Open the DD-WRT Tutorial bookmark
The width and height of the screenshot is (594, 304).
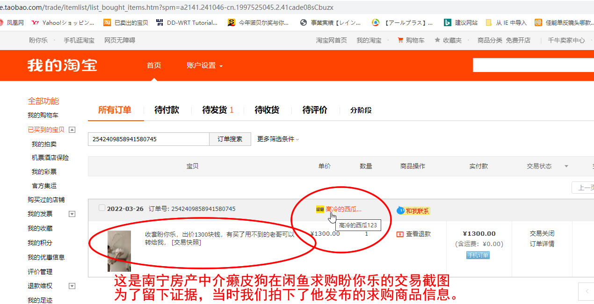[x=187, y=22]
